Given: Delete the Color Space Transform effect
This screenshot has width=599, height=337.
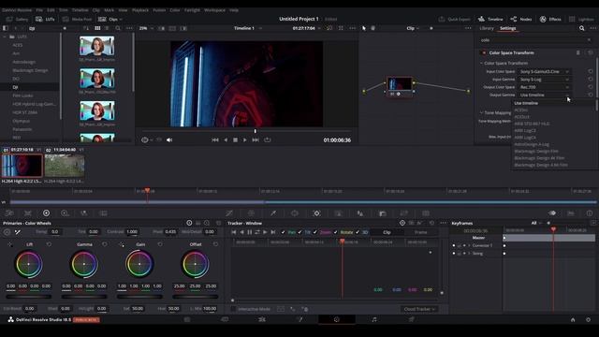Looking at the screenshot, I should pos(578,52).
